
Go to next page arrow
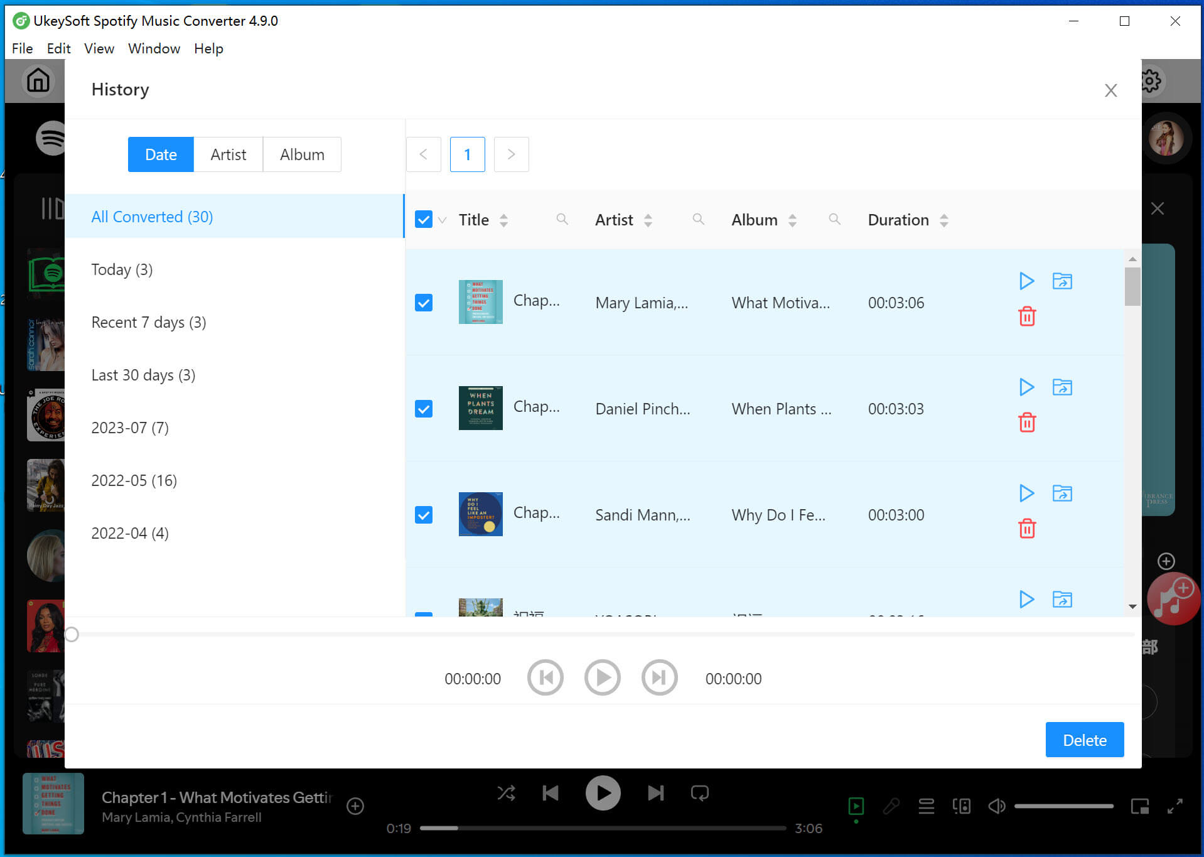click(x=511, y=154)
